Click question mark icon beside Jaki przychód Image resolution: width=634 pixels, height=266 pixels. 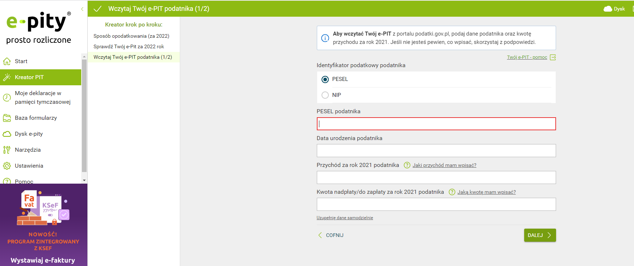click(407, 165)
